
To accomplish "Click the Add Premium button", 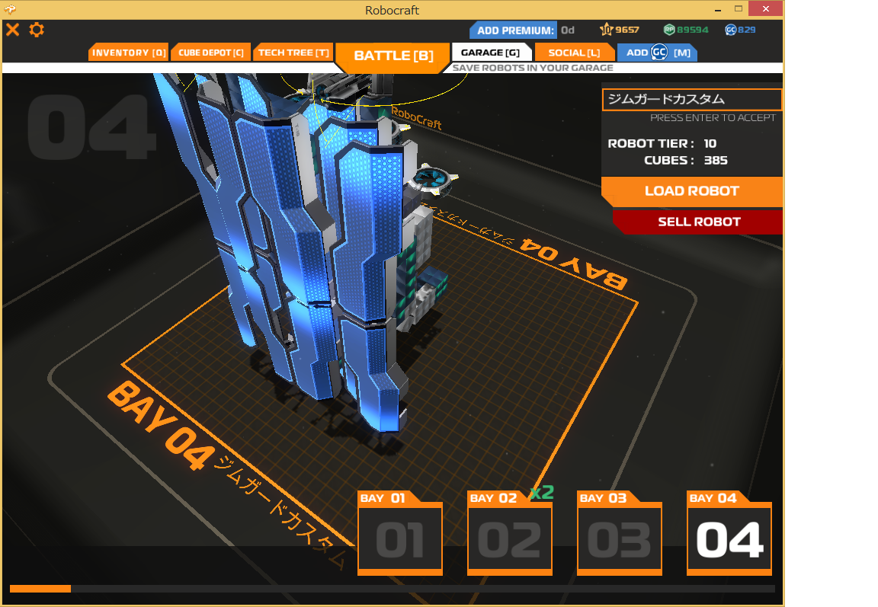I will pyautogui.click(x=514, y=30).
